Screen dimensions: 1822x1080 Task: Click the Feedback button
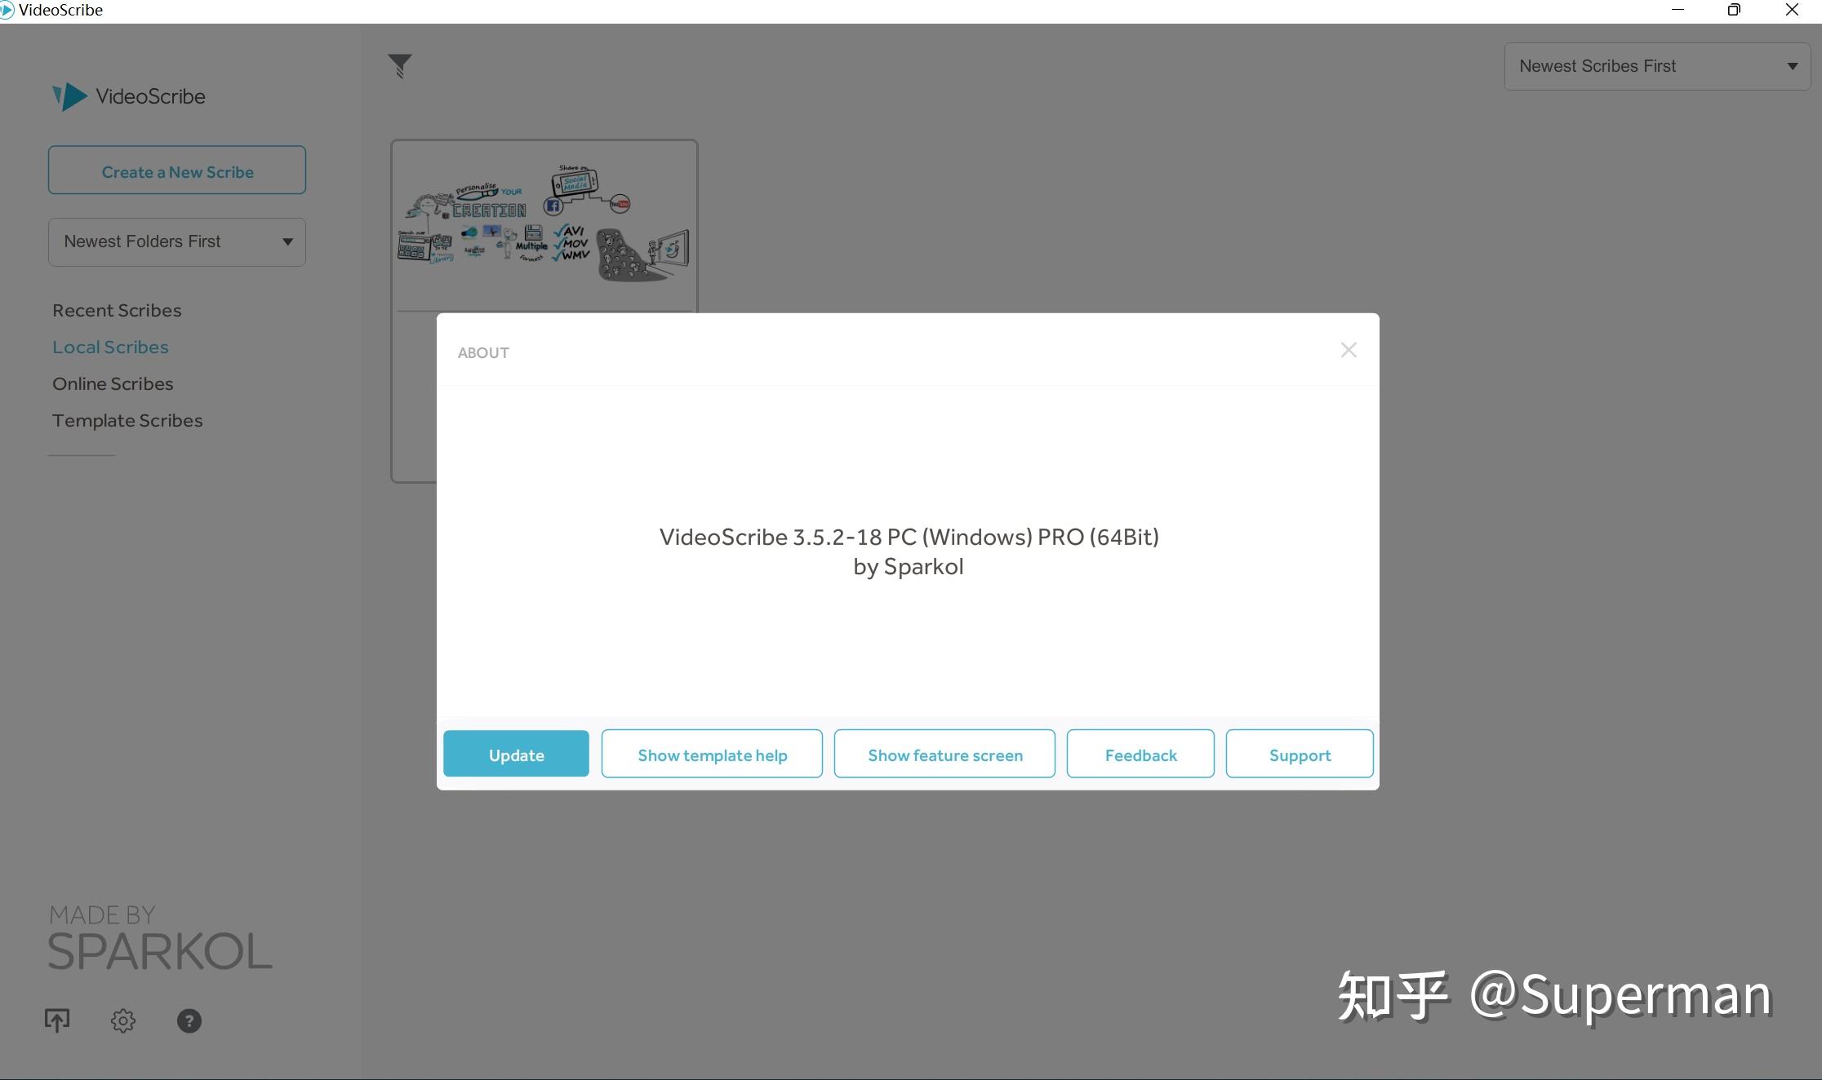point(1140,754)
